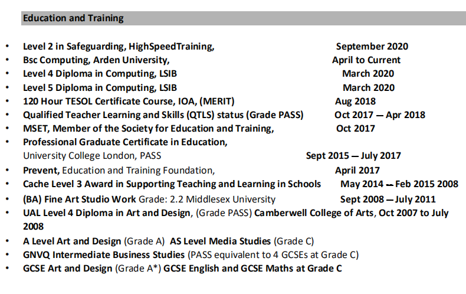Click the Aug 2018 date
The height and width of the screenshot is (294, 466).
pyautogui.click(x=355, y=102)
